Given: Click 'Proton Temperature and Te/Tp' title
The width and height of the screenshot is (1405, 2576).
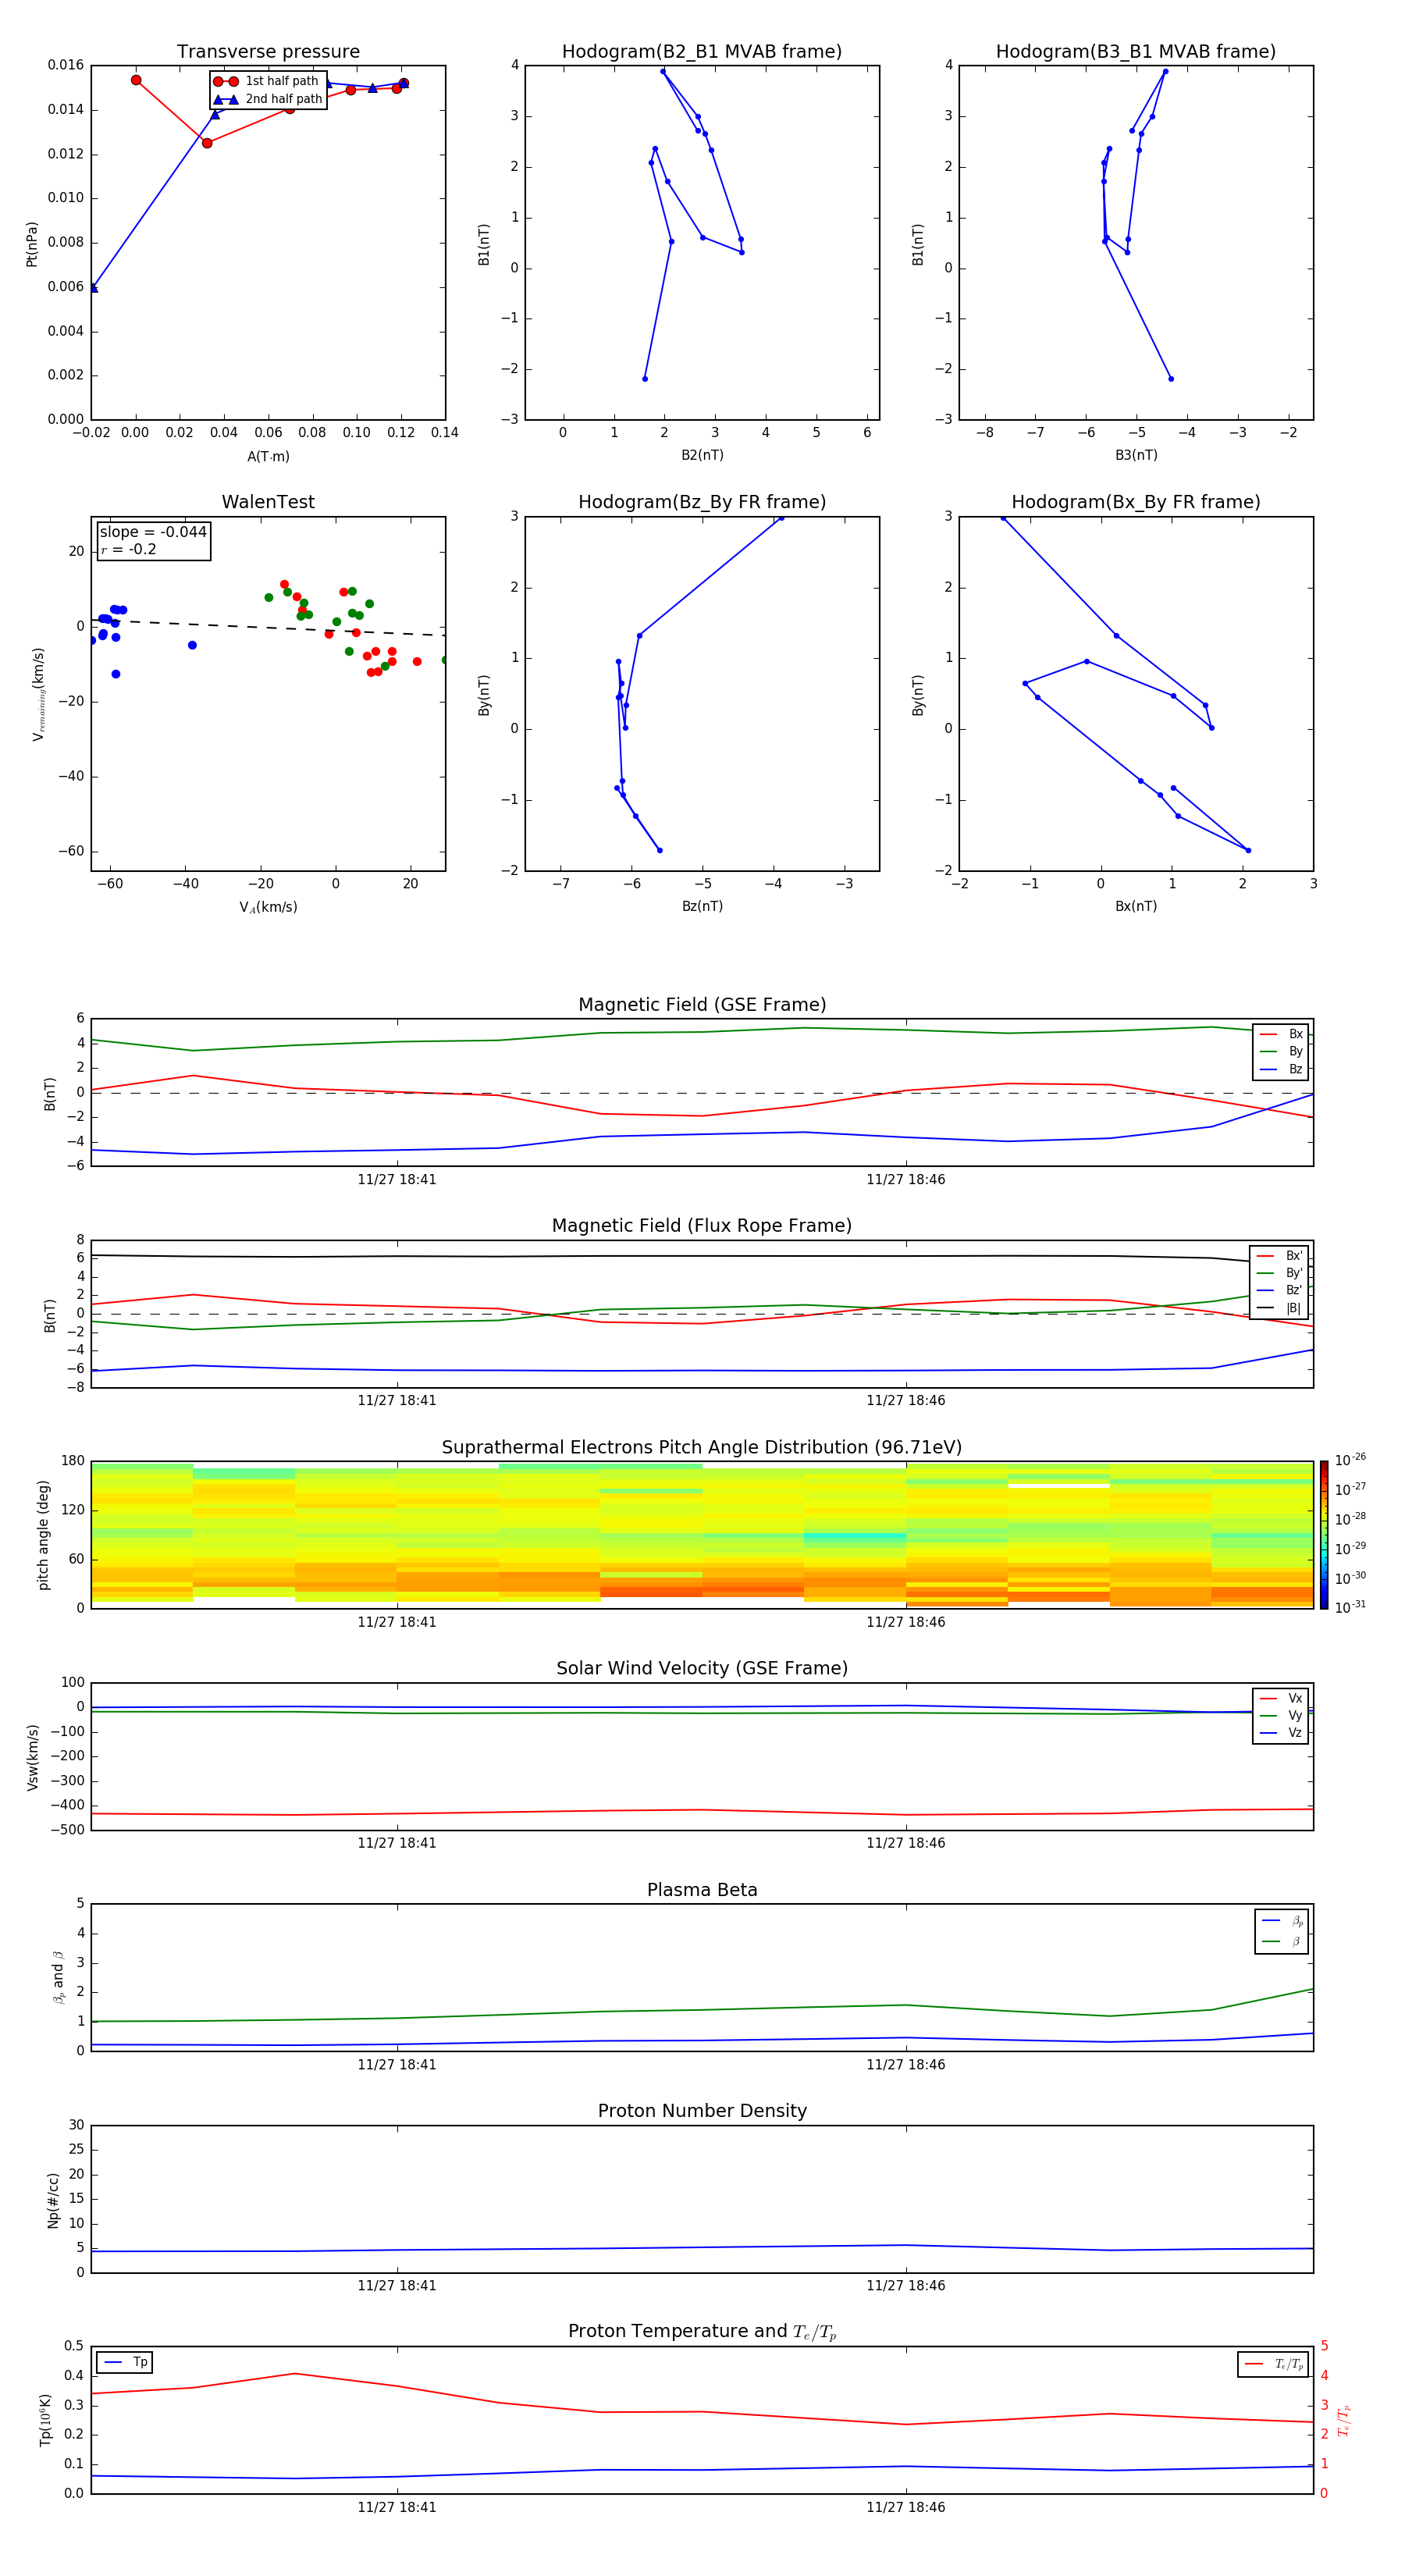Looking at the screenshot, I should coord(702,2332).
